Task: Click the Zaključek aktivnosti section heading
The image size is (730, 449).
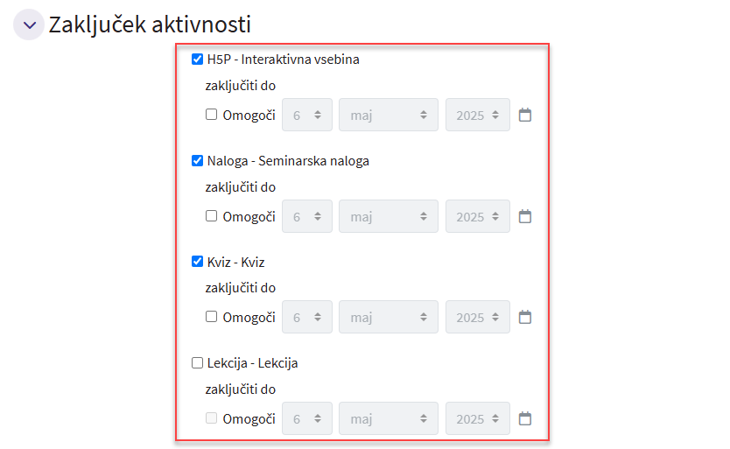Action: pos(150,25)
